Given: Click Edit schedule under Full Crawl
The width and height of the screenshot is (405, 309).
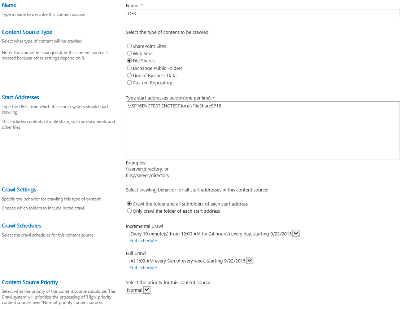Looking at the screenshot, I should (143, 268).
